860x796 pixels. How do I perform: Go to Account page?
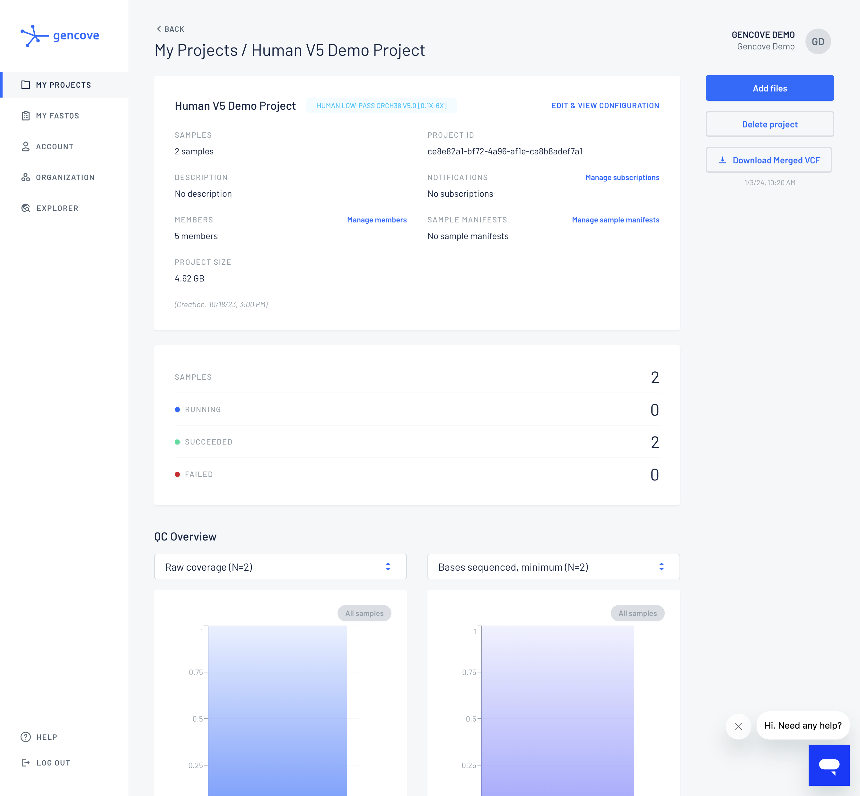(64, 146)
